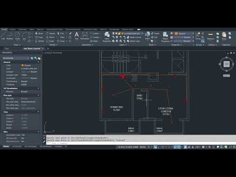The image size is (236, 177).
Task: Expand the Annotation panel flyout
Action: (87, 45)
